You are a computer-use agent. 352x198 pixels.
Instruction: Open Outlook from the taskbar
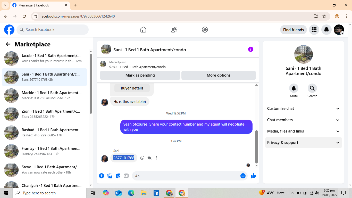[x=119, y=193]
